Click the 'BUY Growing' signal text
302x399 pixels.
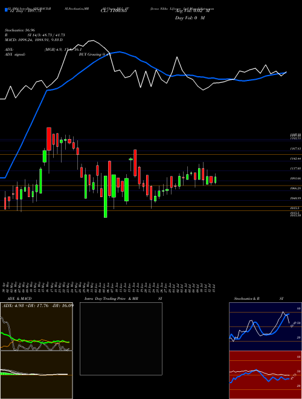(x=91, y=54)
